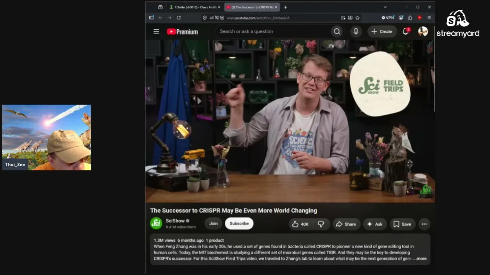This screenshot has width=490, height=275.
Task: Open YouTube notifications bell
Action: click(x=406, y=31)
